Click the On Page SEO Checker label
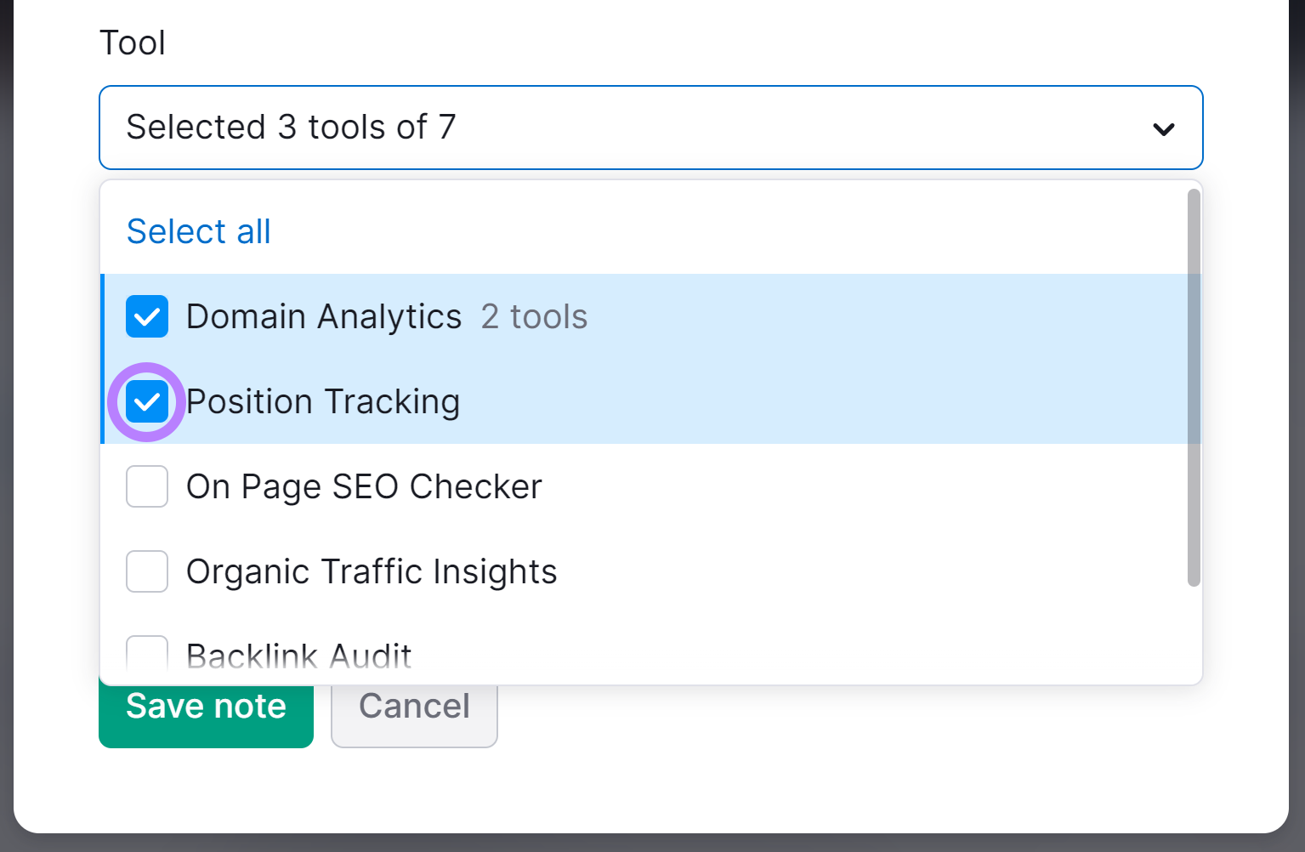This screenshot has height=852, width=1305. coord(363,486)
